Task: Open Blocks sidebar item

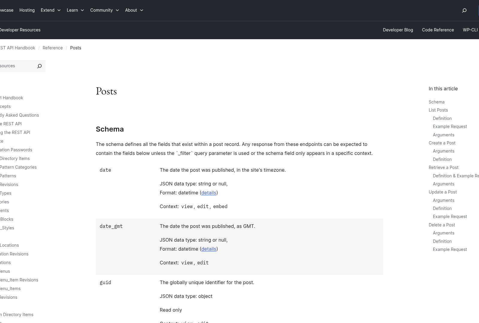Action: click(x=7, y=219)
